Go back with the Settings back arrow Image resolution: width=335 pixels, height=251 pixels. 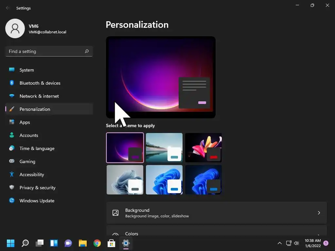[8, 8]
